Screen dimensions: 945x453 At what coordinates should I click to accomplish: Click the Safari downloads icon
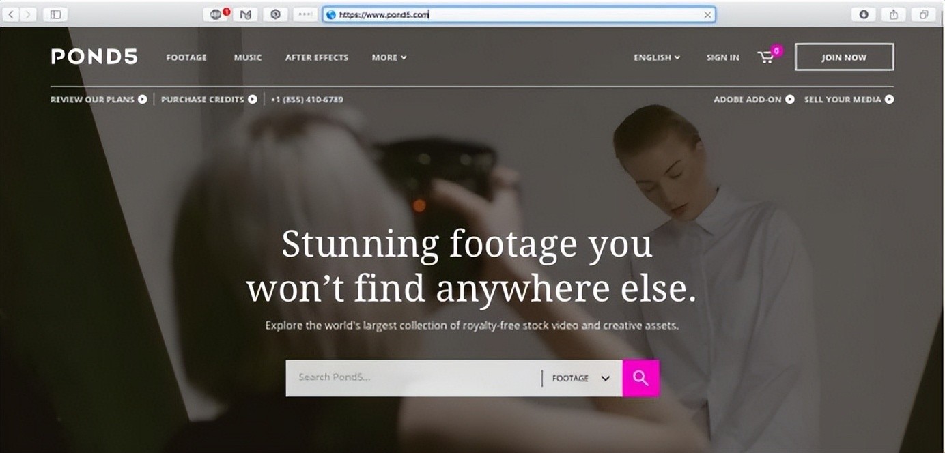(864, 14)
